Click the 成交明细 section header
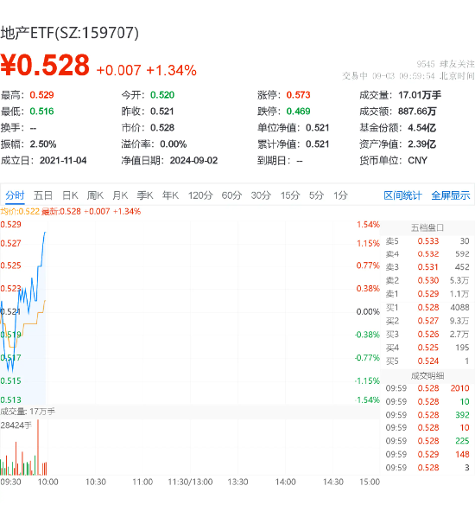The height and width of the screenshot is (505, 475). pyautogui.click(x=427, y=376)
